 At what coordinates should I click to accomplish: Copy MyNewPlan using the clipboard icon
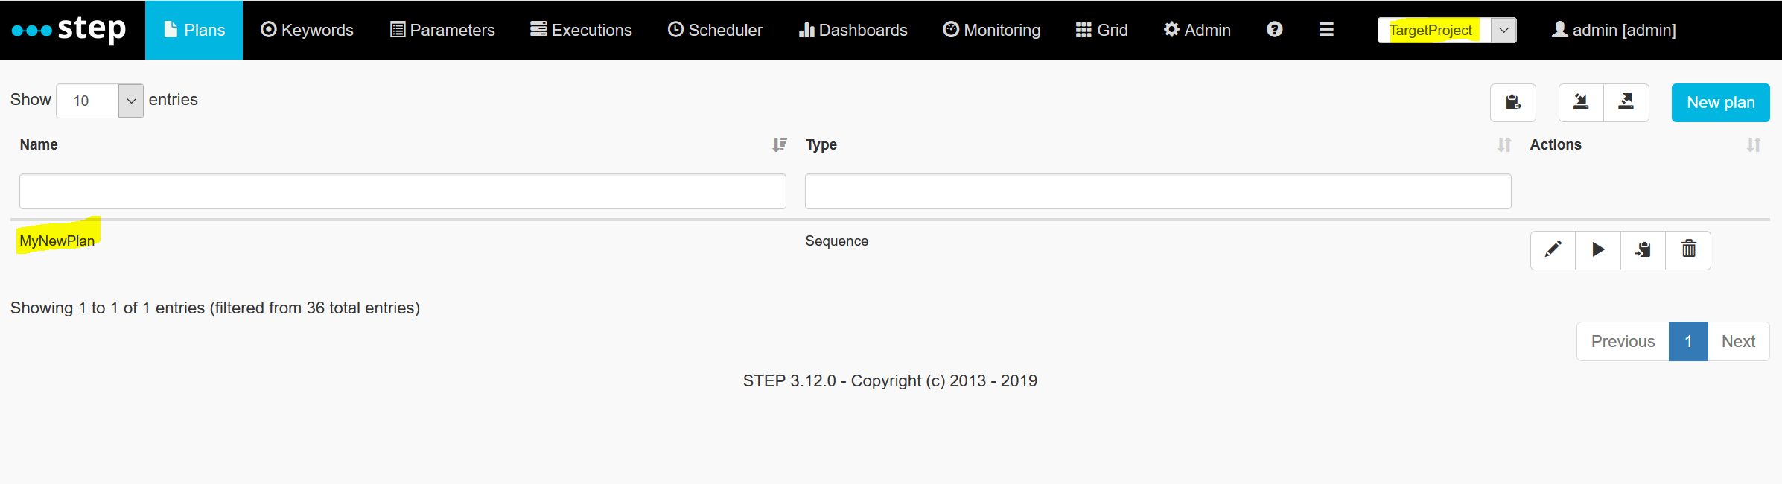(x=1643, y=250)
